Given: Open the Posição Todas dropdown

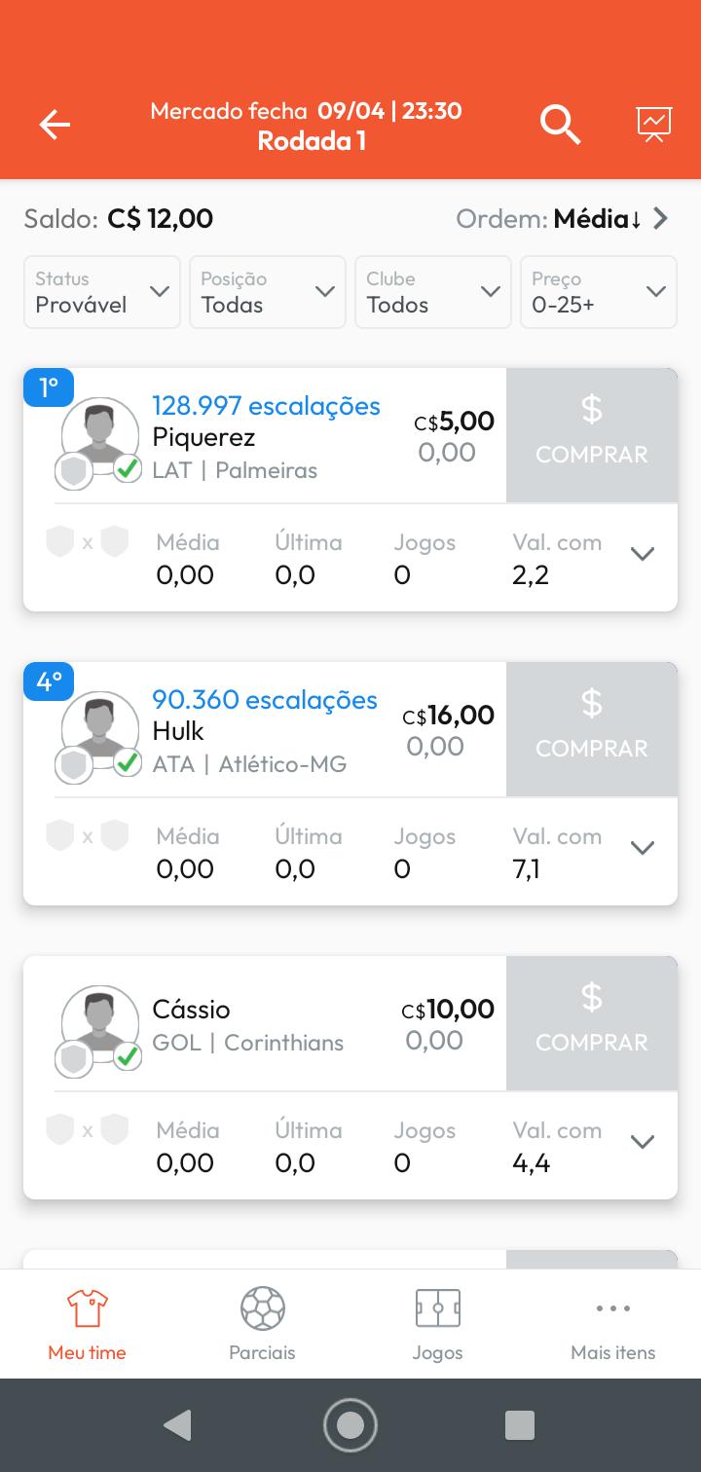Looking at the screenshot, I should pyautogui.click(x=268, y=292).
